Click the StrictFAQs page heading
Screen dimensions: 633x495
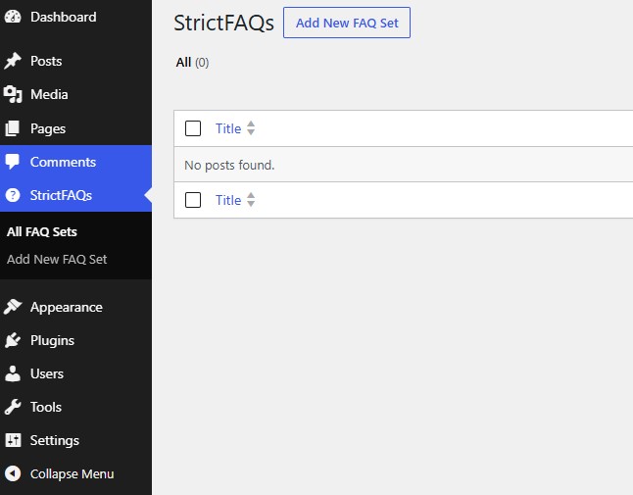point(224,23)
